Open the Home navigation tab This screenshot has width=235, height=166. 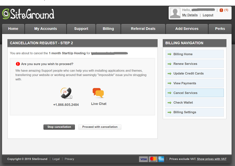point(13,29)
